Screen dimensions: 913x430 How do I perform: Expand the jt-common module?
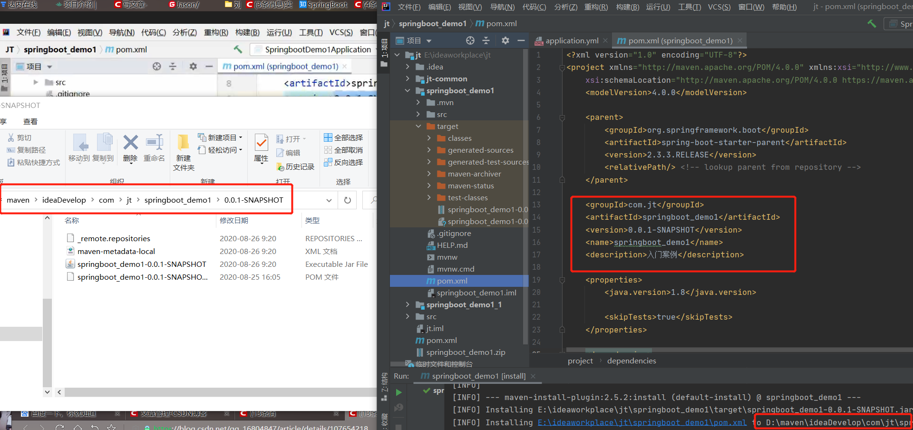(x=408, y=78)
